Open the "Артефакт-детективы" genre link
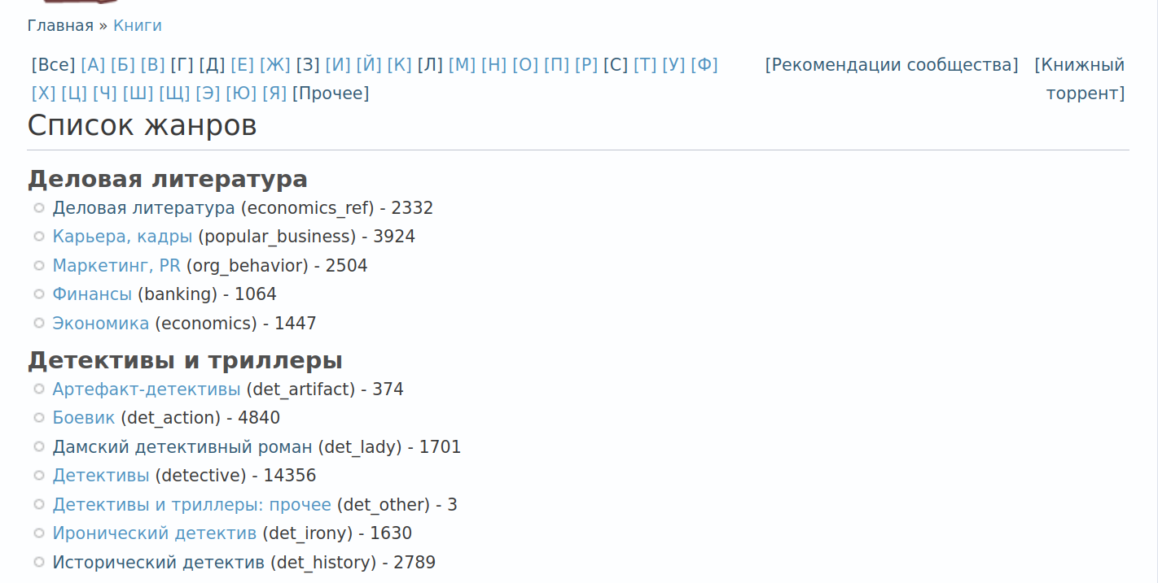The width and height of the screenshot is (1158, 583). point(146,389)
